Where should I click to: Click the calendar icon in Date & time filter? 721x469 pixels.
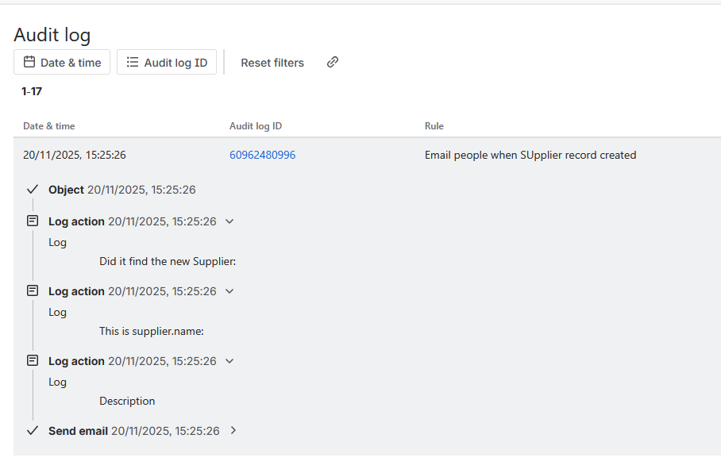tap(27, 62)
